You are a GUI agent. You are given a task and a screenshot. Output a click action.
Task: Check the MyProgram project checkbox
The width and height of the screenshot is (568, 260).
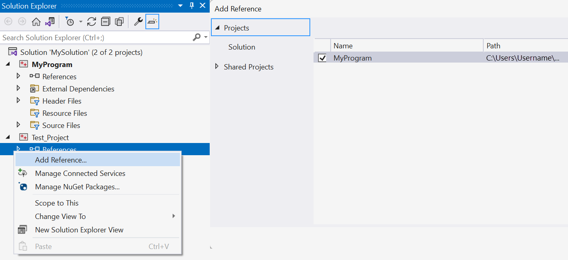321,58
